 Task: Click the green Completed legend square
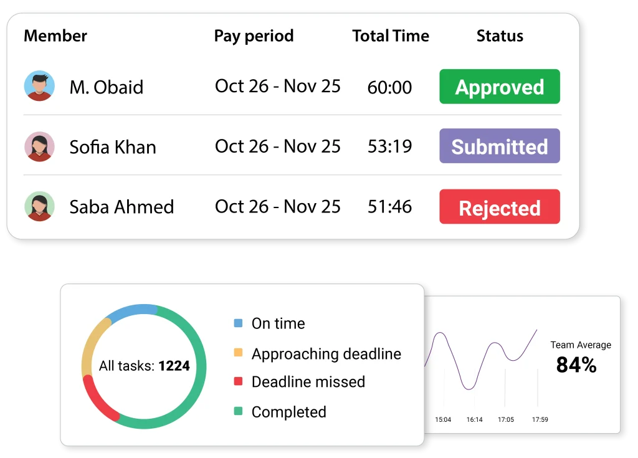(238, 411)
